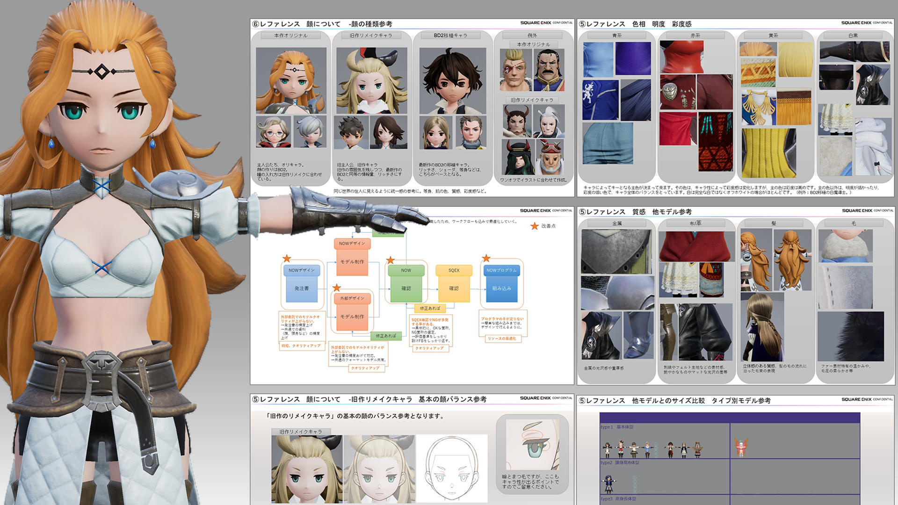Screen dimensions: 898x505
Task: Click the glasses-wearing woman small portrait
Action: tap(274, 132)
